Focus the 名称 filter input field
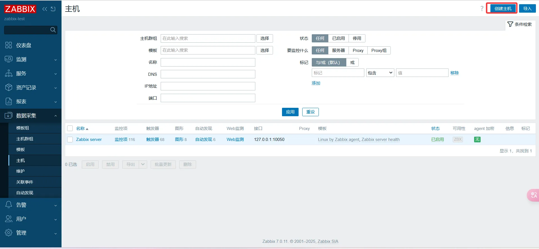Viewport: 539px width, 249px height. [208, 62]
